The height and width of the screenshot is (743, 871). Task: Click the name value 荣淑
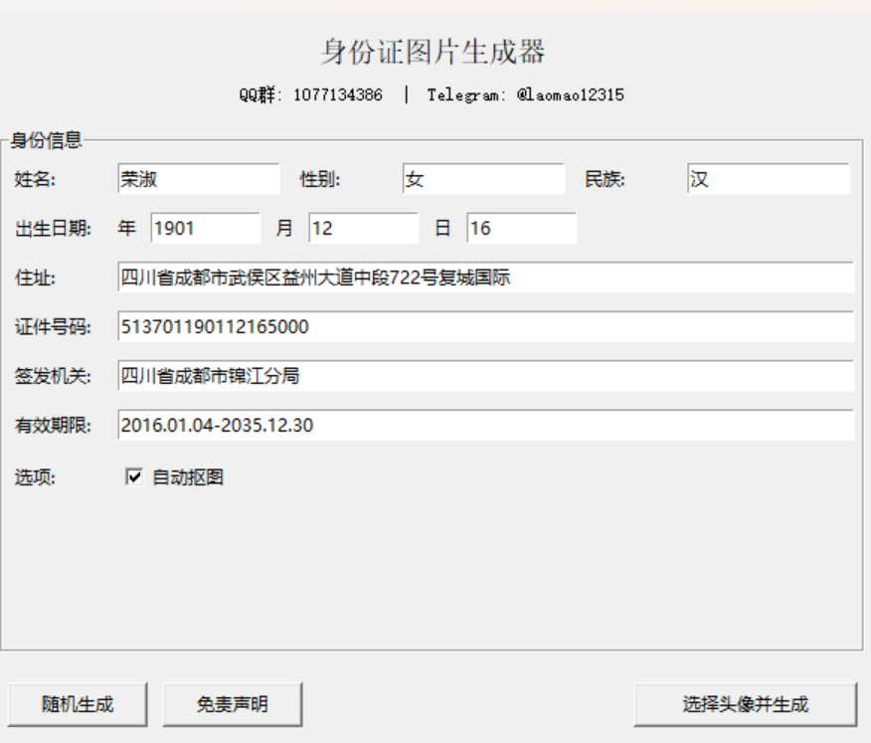tap(139, 178)
